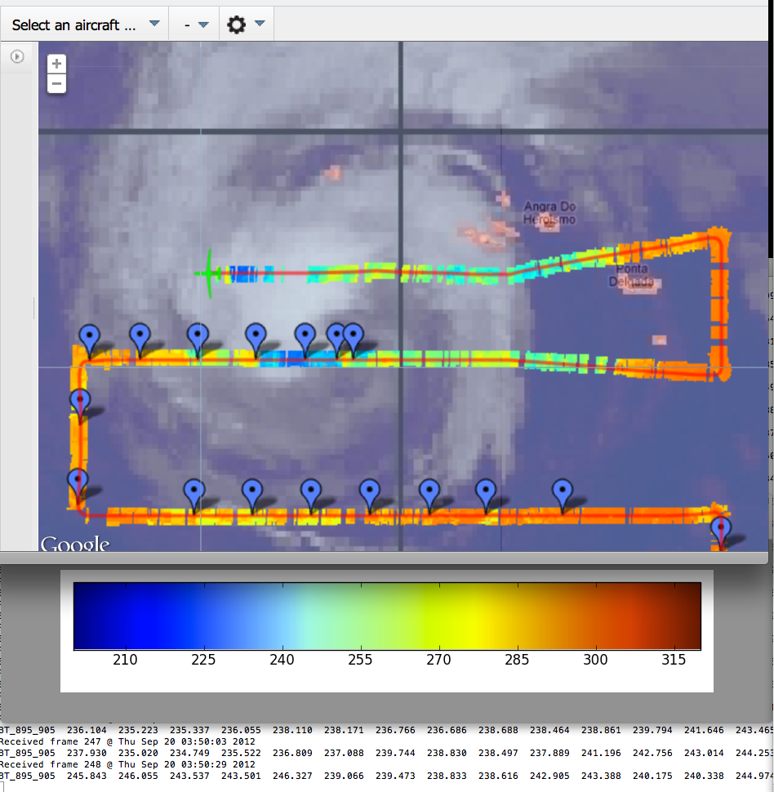Click the green aircraft icon on map
The height and width of the screenshot is (792, 774).
(208, 273)
